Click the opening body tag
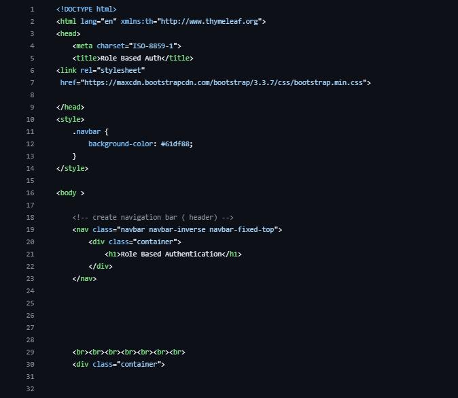This screenshot has width=458, height=398. point(71,193)
